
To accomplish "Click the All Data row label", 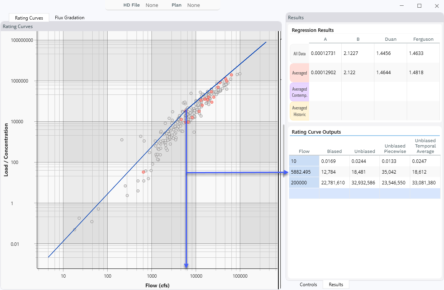I will point(299,54).
